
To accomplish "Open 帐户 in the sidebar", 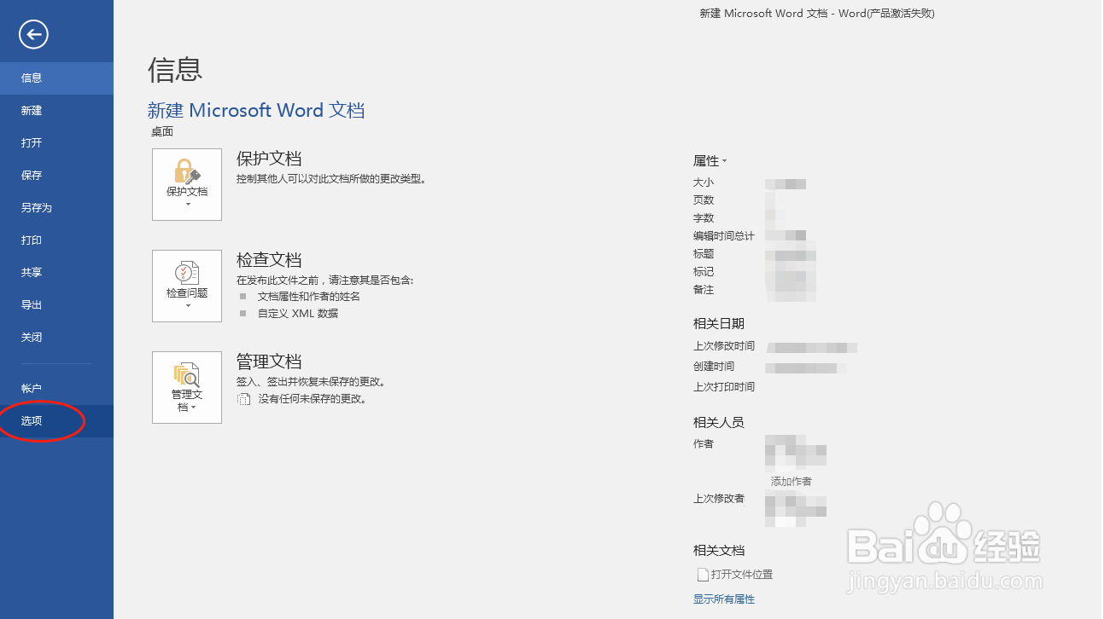I will [x=56, y=389].
